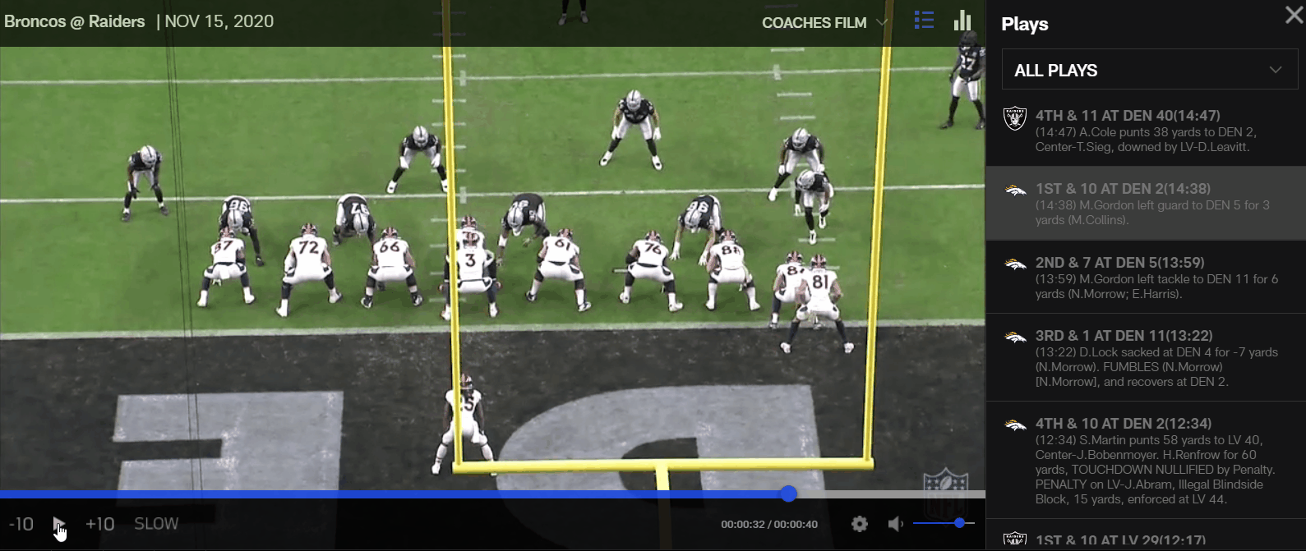Open the stats bar chart icon
Image resolution: width=1306 pixels, height=551 pixels.
tap(962, 21)
